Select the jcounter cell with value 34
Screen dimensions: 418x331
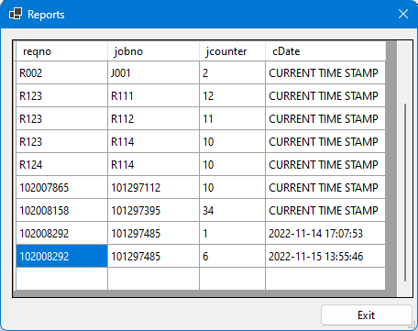232,210
